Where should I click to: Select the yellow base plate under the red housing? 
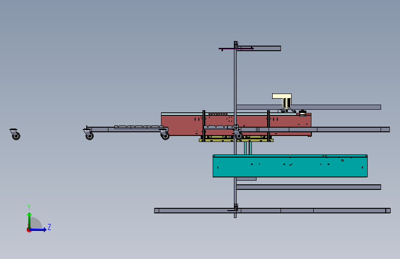(x=236, y=140)
